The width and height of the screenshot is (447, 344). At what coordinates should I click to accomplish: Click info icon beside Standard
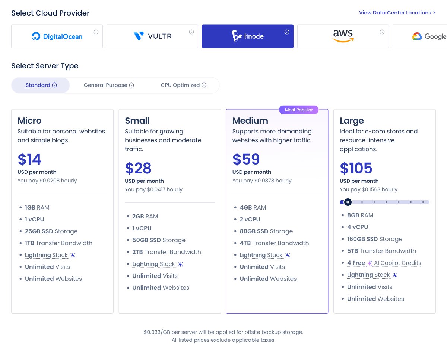coord(54,85)
